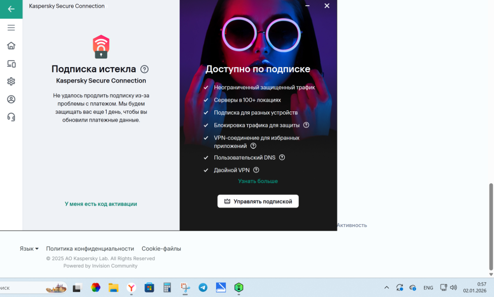Click the sync refresh tray icon
Image resolution: width=494 pixels, height=297 pixels.
click(400, 288)
